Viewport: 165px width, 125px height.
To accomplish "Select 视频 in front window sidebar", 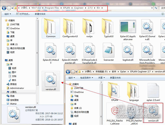I will [x=75, y=116].
